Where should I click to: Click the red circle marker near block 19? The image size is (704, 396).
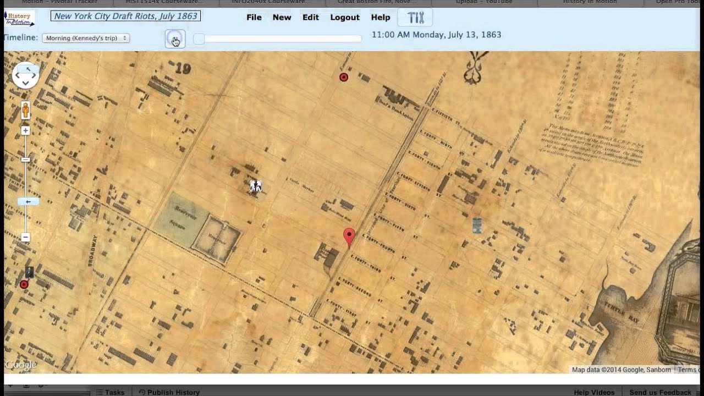[344, 77]
